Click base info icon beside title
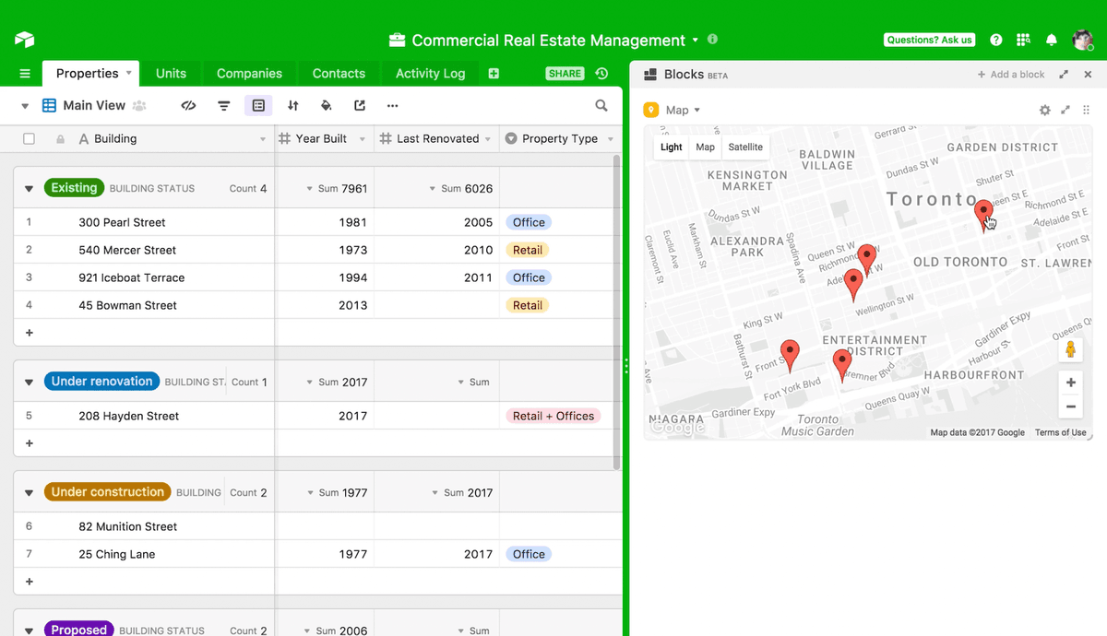The image size is (1107, 636). pos(712,40)
